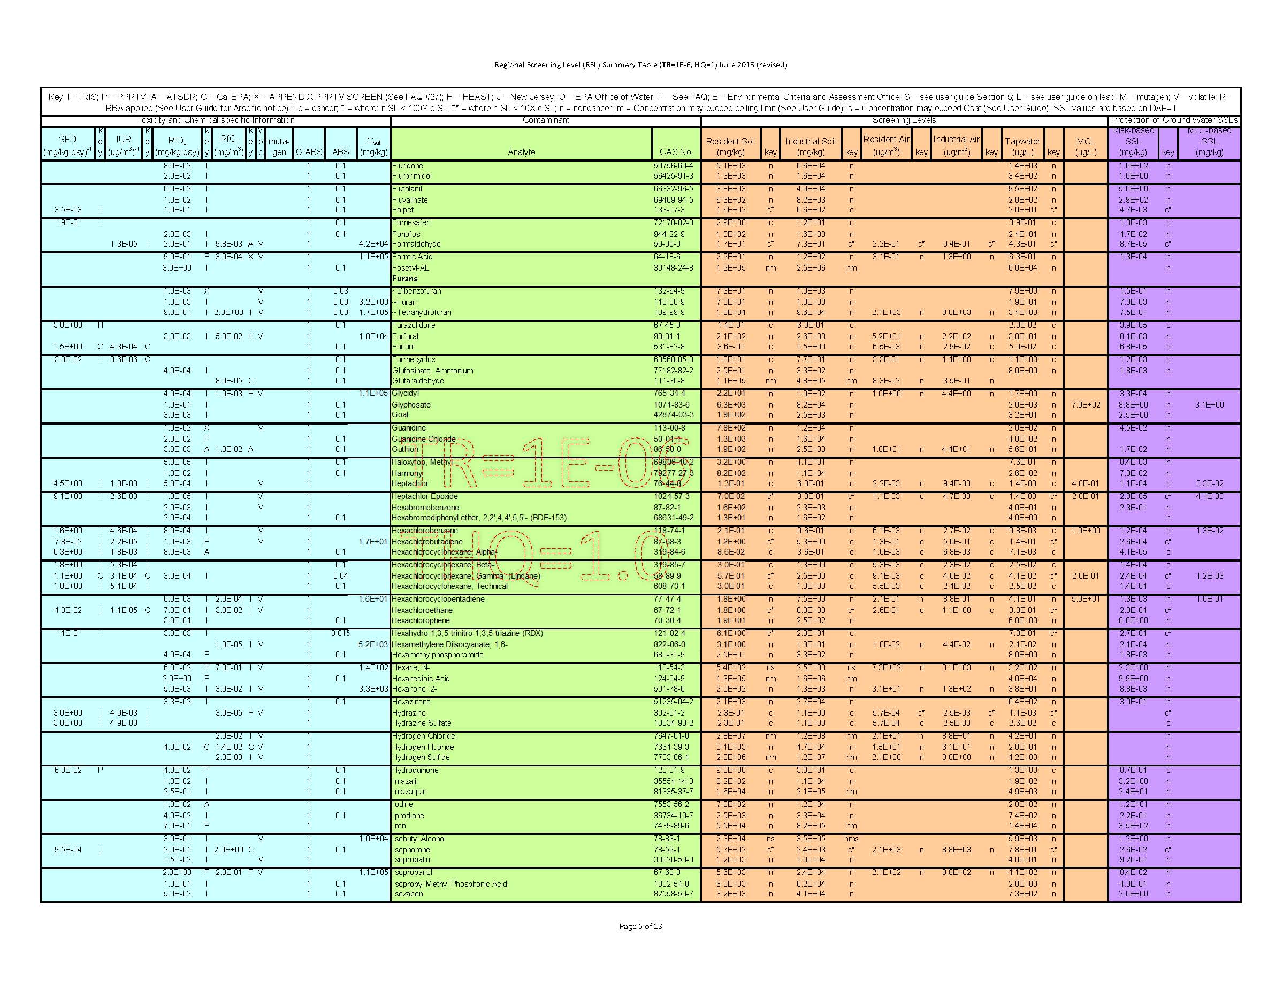Click Furazolidone SFO value '3.8E+00'
Screen dimensions: 1283x991
pos(68,325)
